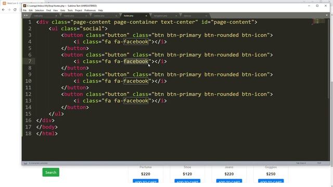Open the Selection menu
Viewport: 333px width, 187px height.
pyautogui.click(x=40, y=10)
